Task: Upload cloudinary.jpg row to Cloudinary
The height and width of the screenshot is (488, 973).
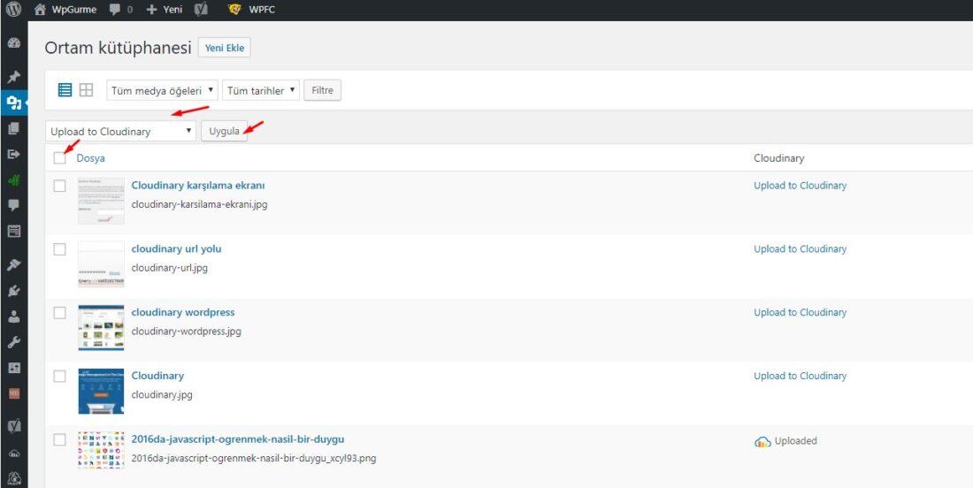Action: pyautogui.click(x=800, y=376)
